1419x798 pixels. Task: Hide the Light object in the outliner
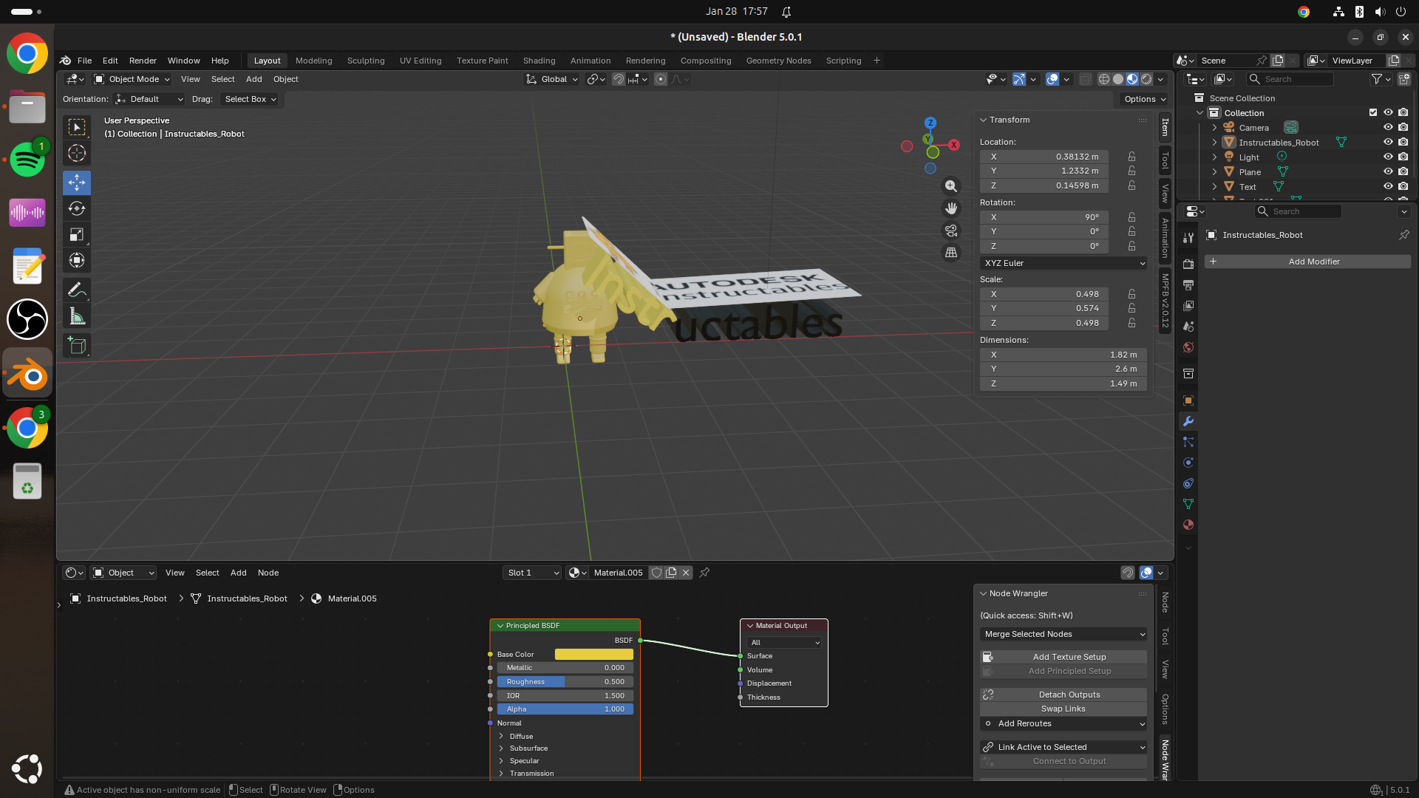1388,157
